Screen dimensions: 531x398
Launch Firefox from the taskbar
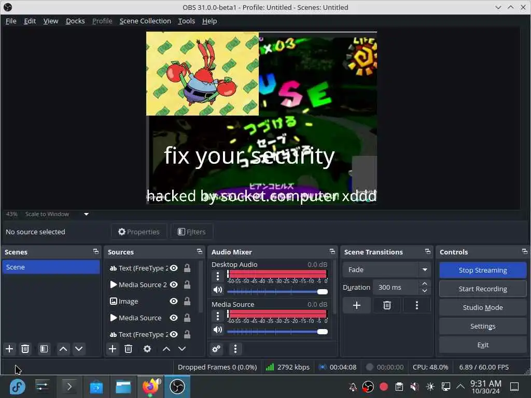coord(151,387)
